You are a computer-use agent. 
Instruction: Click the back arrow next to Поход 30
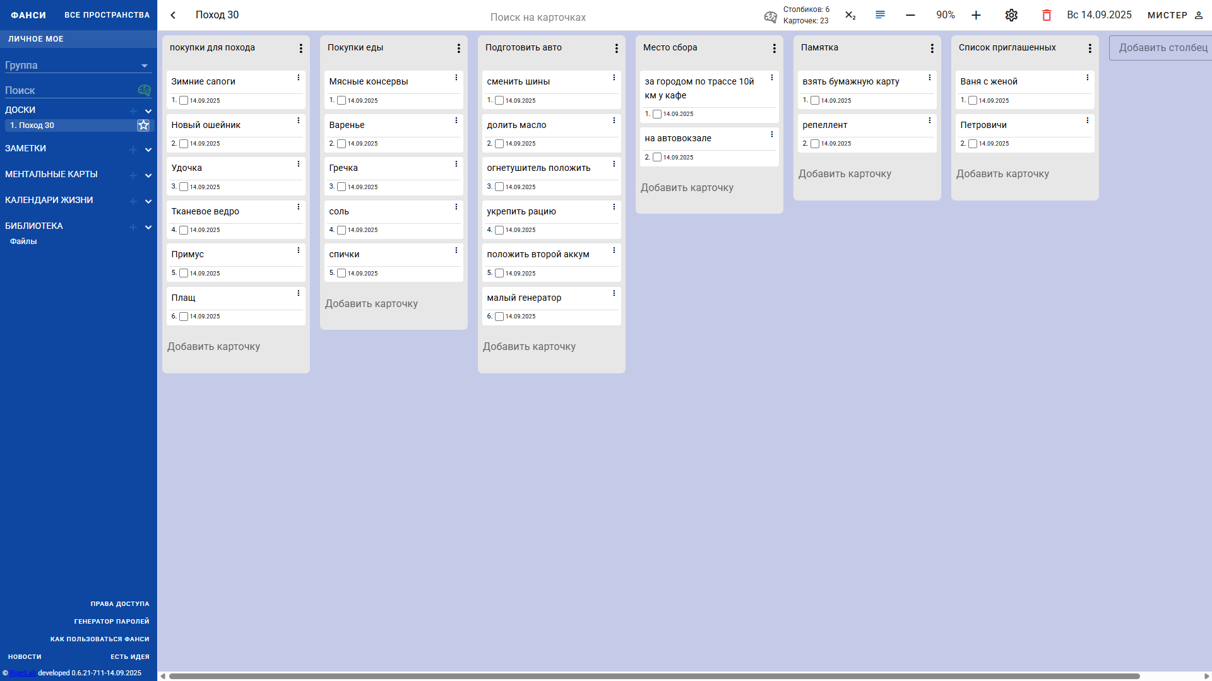point(173,15)
